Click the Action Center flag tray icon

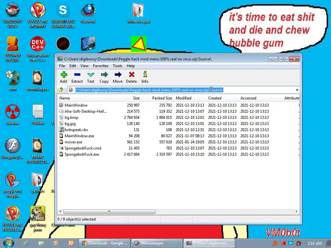coord(283,243)
